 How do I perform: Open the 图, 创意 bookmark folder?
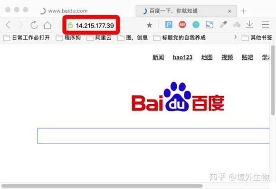point(133,37)
